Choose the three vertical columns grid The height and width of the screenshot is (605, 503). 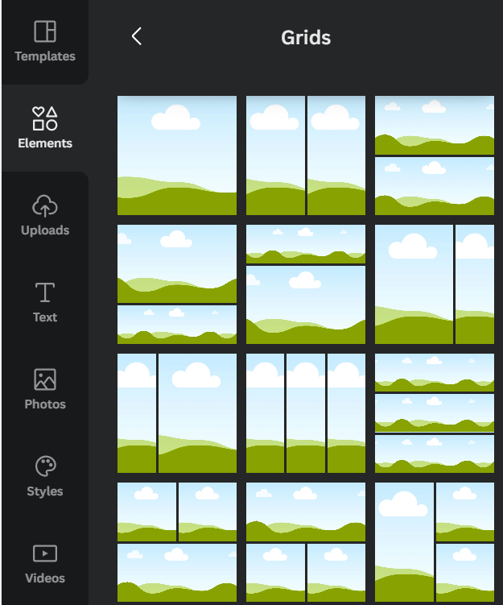click(306, 413)
